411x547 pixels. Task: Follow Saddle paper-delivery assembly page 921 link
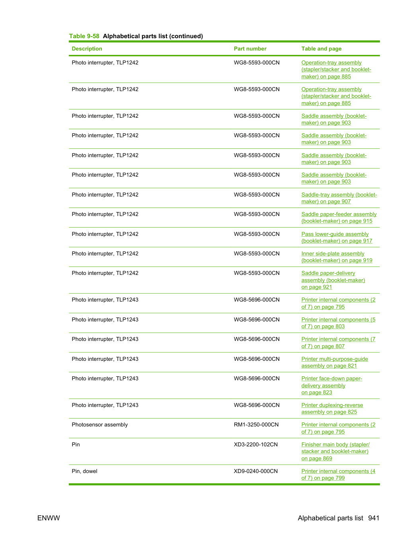[x=333, y=280]
